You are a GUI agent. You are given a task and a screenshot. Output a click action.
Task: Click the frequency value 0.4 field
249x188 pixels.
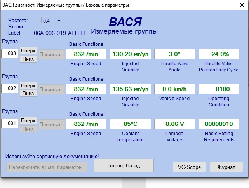tap(46, 21)
